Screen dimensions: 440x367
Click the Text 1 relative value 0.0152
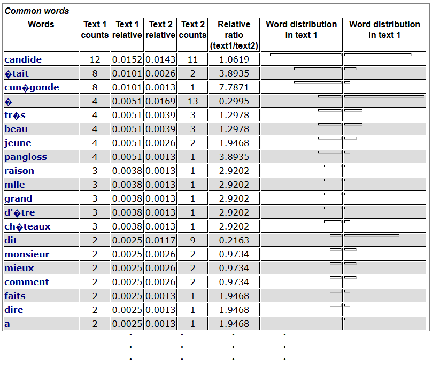(127, 59)
